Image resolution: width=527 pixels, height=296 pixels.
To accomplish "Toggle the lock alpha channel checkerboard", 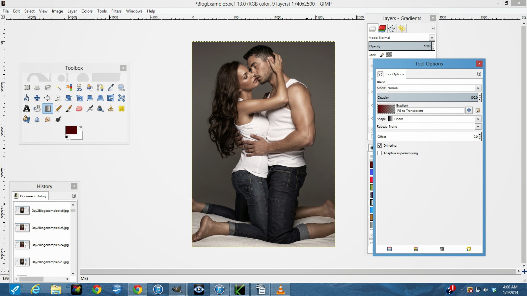I will coord(389,55).
